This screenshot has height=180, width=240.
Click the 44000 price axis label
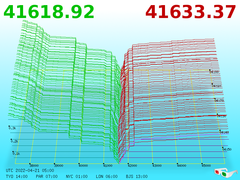click(x=182, y=166)
